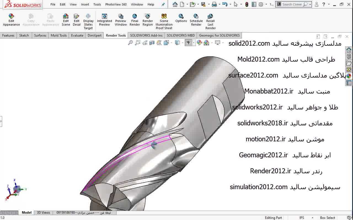Screen dimensions: 353x220
Task: Expand the Open document dropdown arrow
Action: coord(198,4)
